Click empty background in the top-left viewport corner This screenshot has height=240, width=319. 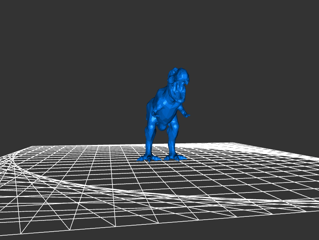click(x=16, y=16)
